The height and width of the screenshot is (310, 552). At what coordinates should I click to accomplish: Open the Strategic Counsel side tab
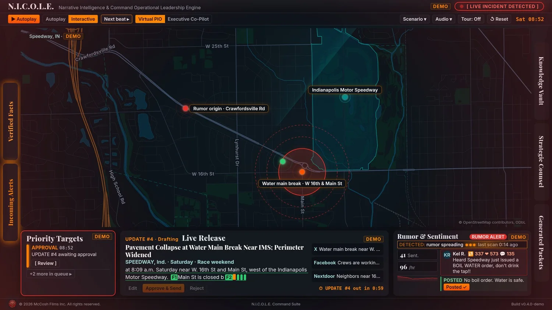(541, 162)
